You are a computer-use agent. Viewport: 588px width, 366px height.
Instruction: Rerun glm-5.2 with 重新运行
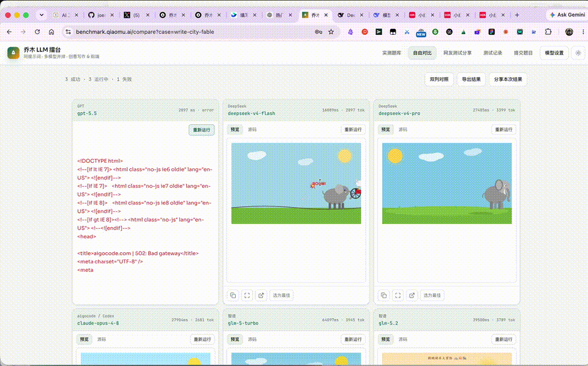point(503,340)
